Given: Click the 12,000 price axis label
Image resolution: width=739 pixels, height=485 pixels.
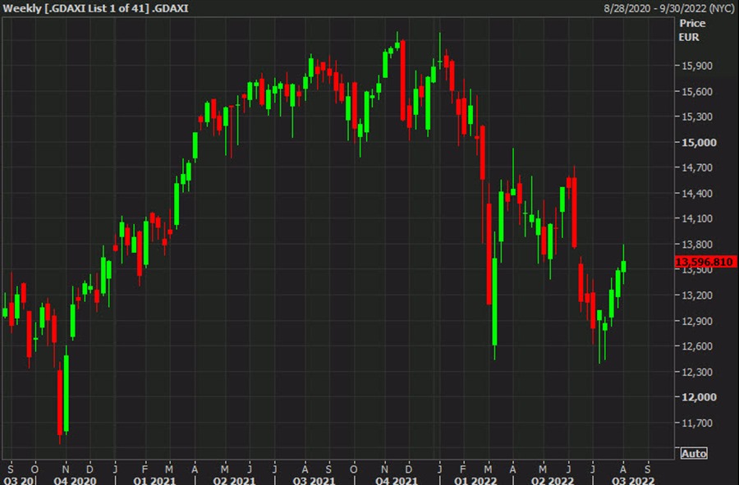Looking at the screenshot, I should click(699, 397).
